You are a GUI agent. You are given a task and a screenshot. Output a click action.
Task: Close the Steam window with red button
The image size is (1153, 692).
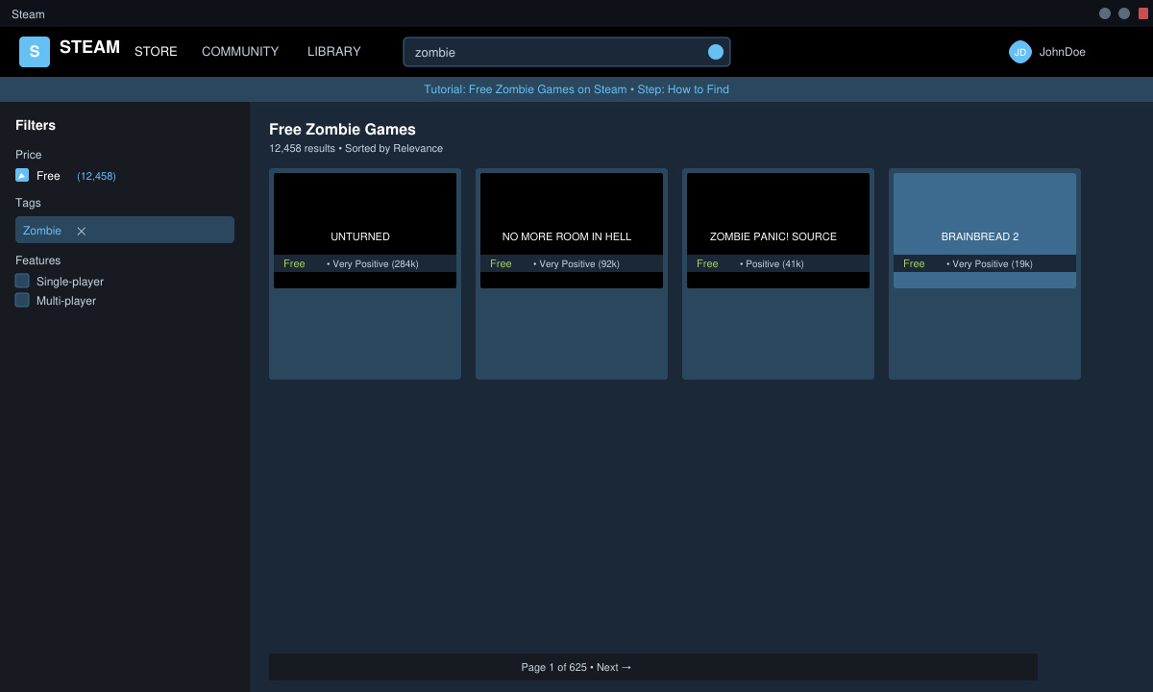1143,13
